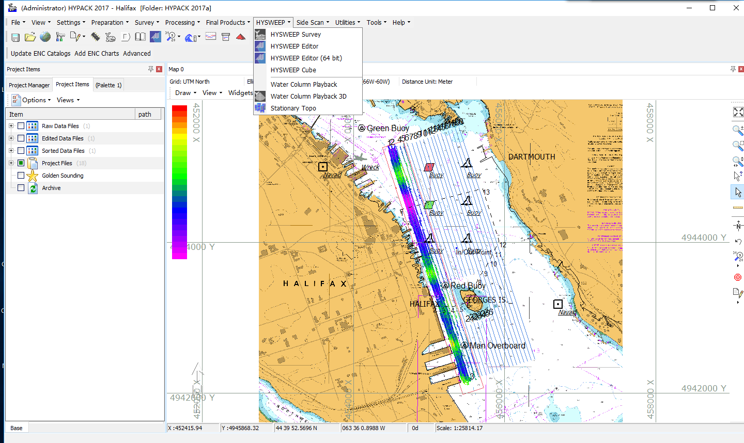Click the path column header
Screen dimensions: 744x443
pos(148,115)
